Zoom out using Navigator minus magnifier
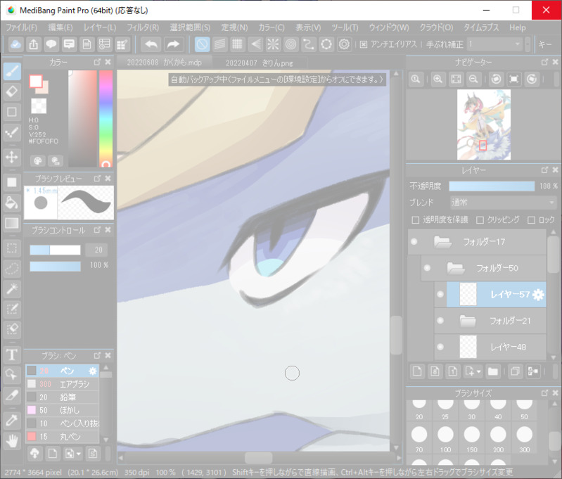This screenshot has width=562, height=479. pyautogui.click(x=473, y=79)
